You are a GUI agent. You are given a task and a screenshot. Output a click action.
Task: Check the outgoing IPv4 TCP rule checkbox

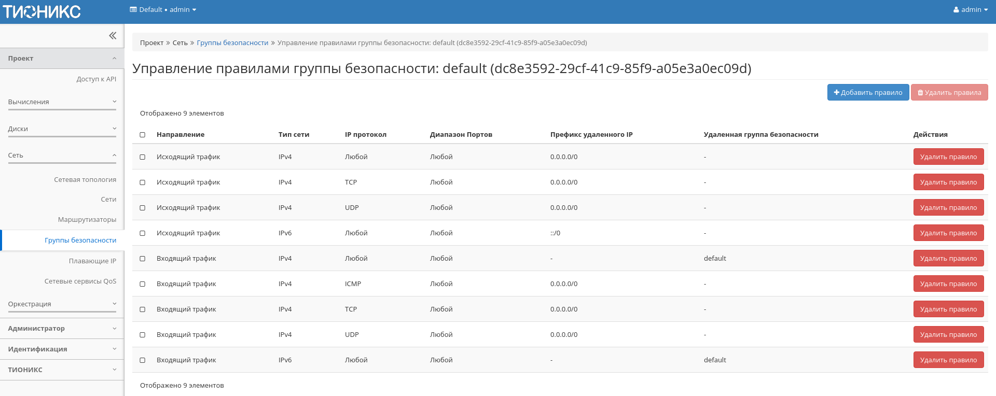143,182
